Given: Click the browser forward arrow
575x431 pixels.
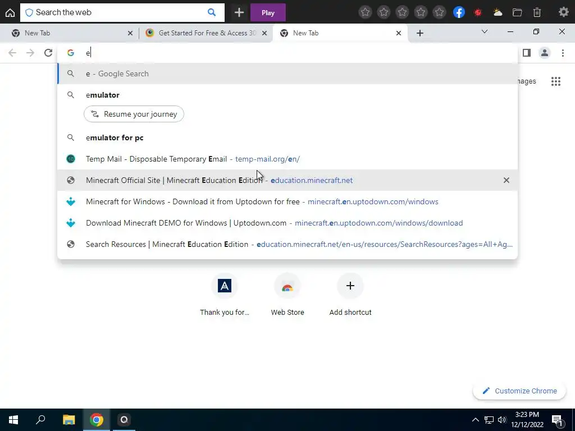Looking at the screenshot, I should coord(30,53).
